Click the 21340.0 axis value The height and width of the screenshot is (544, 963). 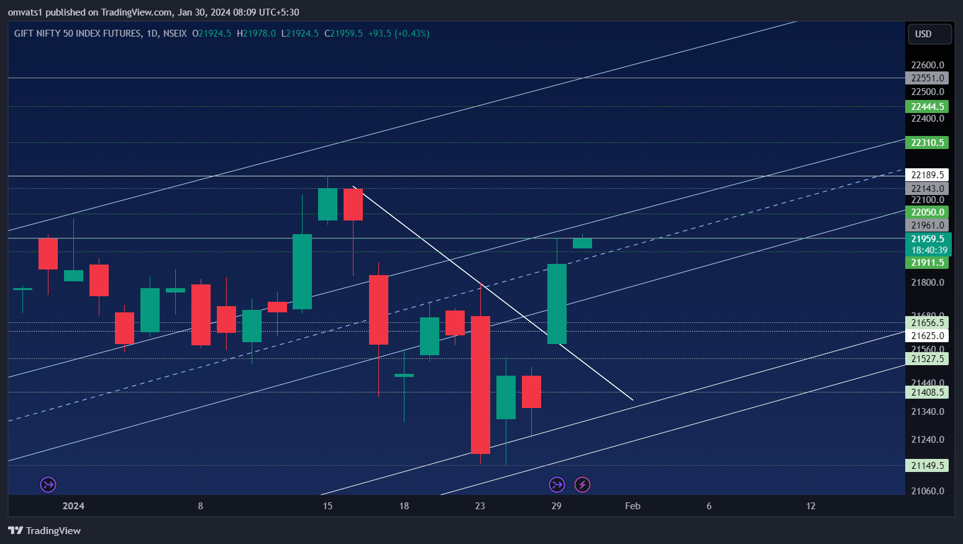(x=928, y=412)
